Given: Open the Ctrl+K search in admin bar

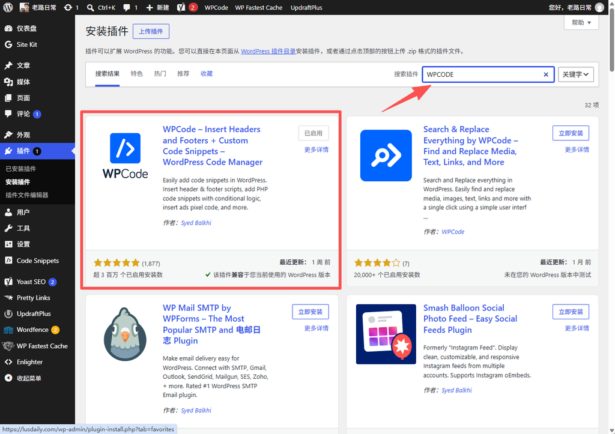Looking at the screenshot, I should click(101, 7).
